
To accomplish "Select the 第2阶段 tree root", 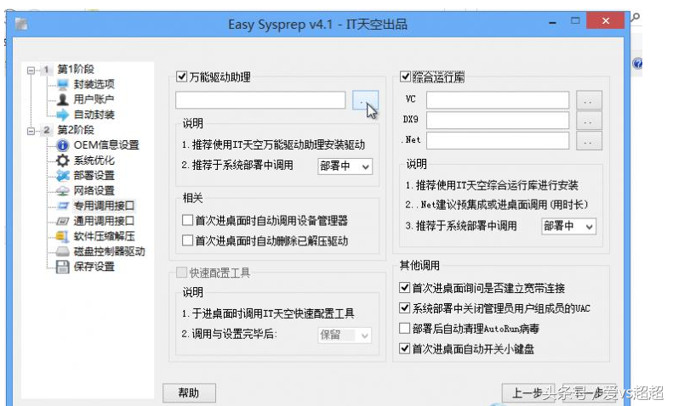I will 76,130.
